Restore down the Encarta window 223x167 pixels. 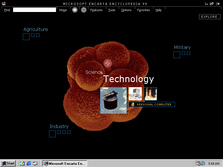click(x=212, y=4)
